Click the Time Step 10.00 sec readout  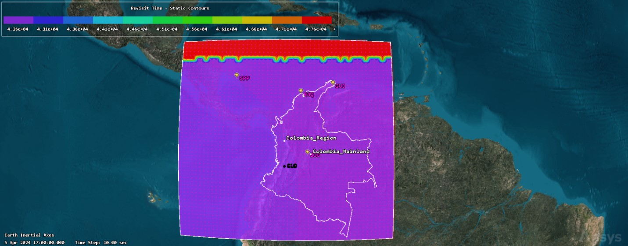[101, 242]
